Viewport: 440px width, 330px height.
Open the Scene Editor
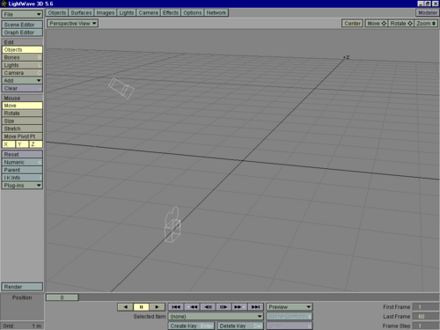[22, 25]
